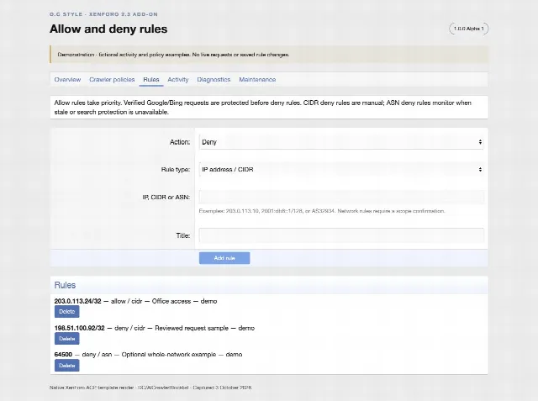Click the Add rule button
The width and height of the screenshot is (538, 401).
(224, 258)
